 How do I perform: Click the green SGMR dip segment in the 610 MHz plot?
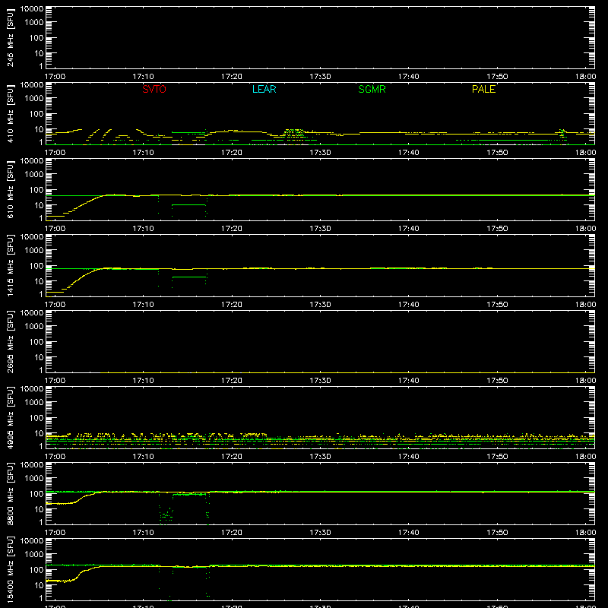tap(188, 204)
